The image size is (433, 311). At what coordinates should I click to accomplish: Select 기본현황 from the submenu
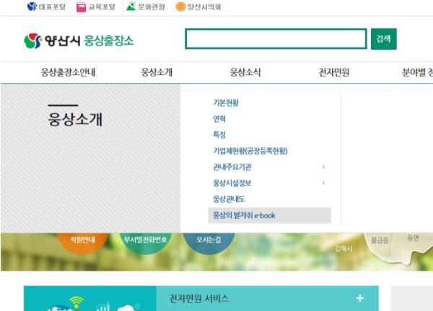click(x=226, y=103)
